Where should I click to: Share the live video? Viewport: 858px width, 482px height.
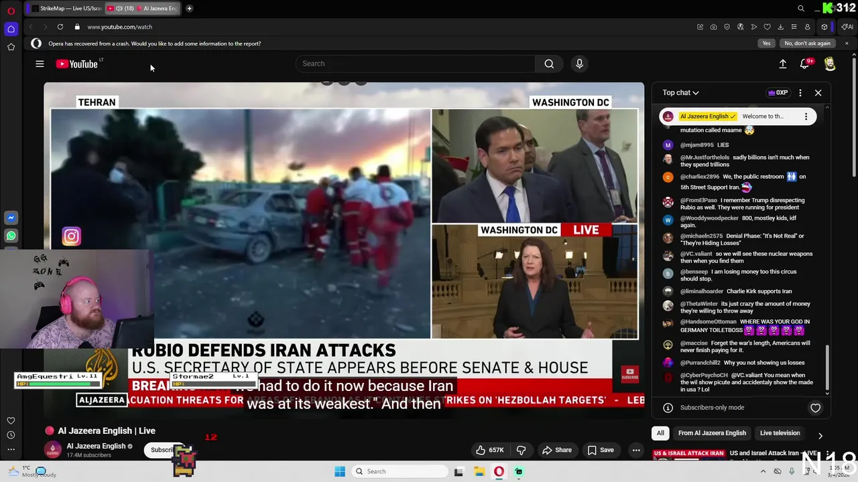(557, 450)
